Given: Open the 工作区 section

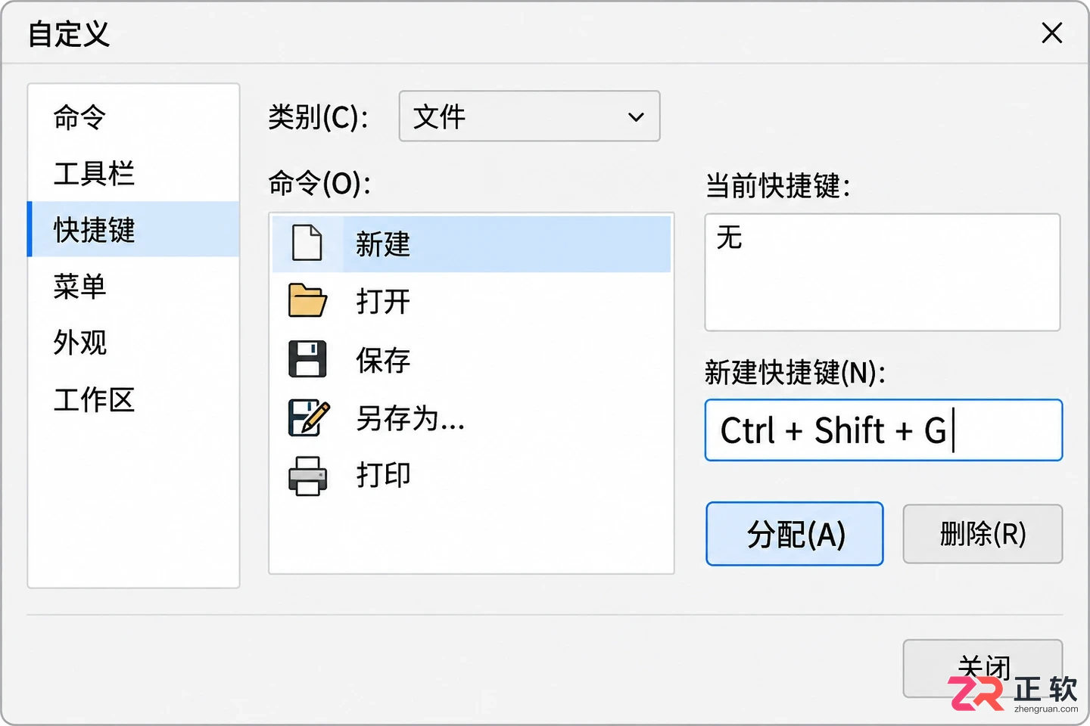Looking at the screenshot, I should [94, 399].
